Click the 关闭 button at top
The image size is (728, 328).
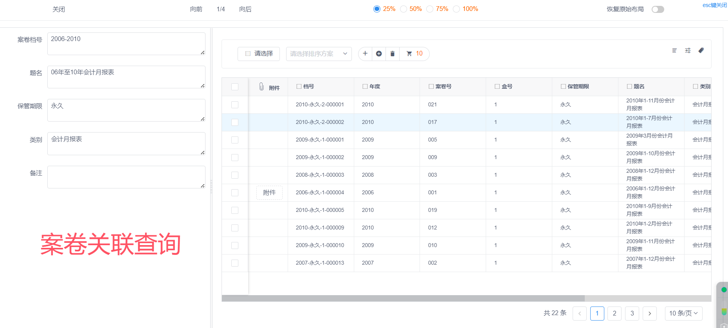(x=59, y=9)
